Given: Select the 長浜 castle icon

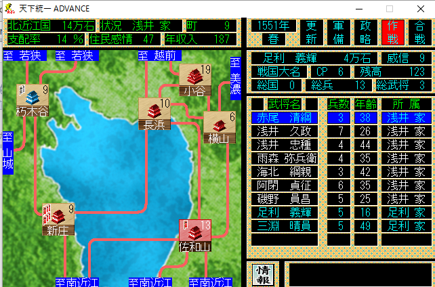Looking at the screenshot, I should (154, 114).
